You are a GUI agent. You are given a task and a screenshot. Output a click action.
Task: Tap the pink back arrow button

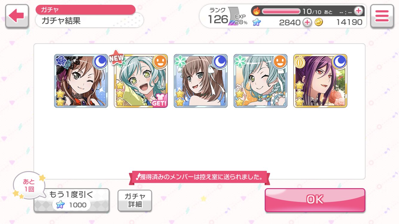pyautogui.click(x=17, y=16)
